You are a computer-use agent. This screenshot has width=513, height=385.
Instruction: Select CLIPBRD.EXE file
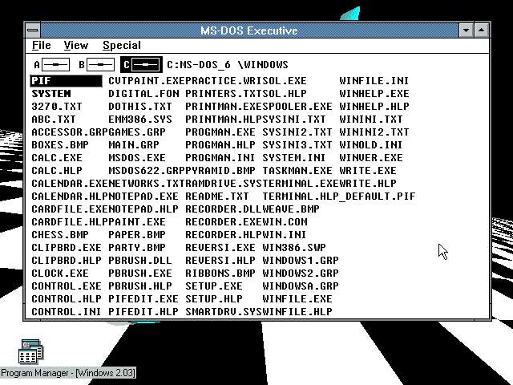[x=67, y=248]
